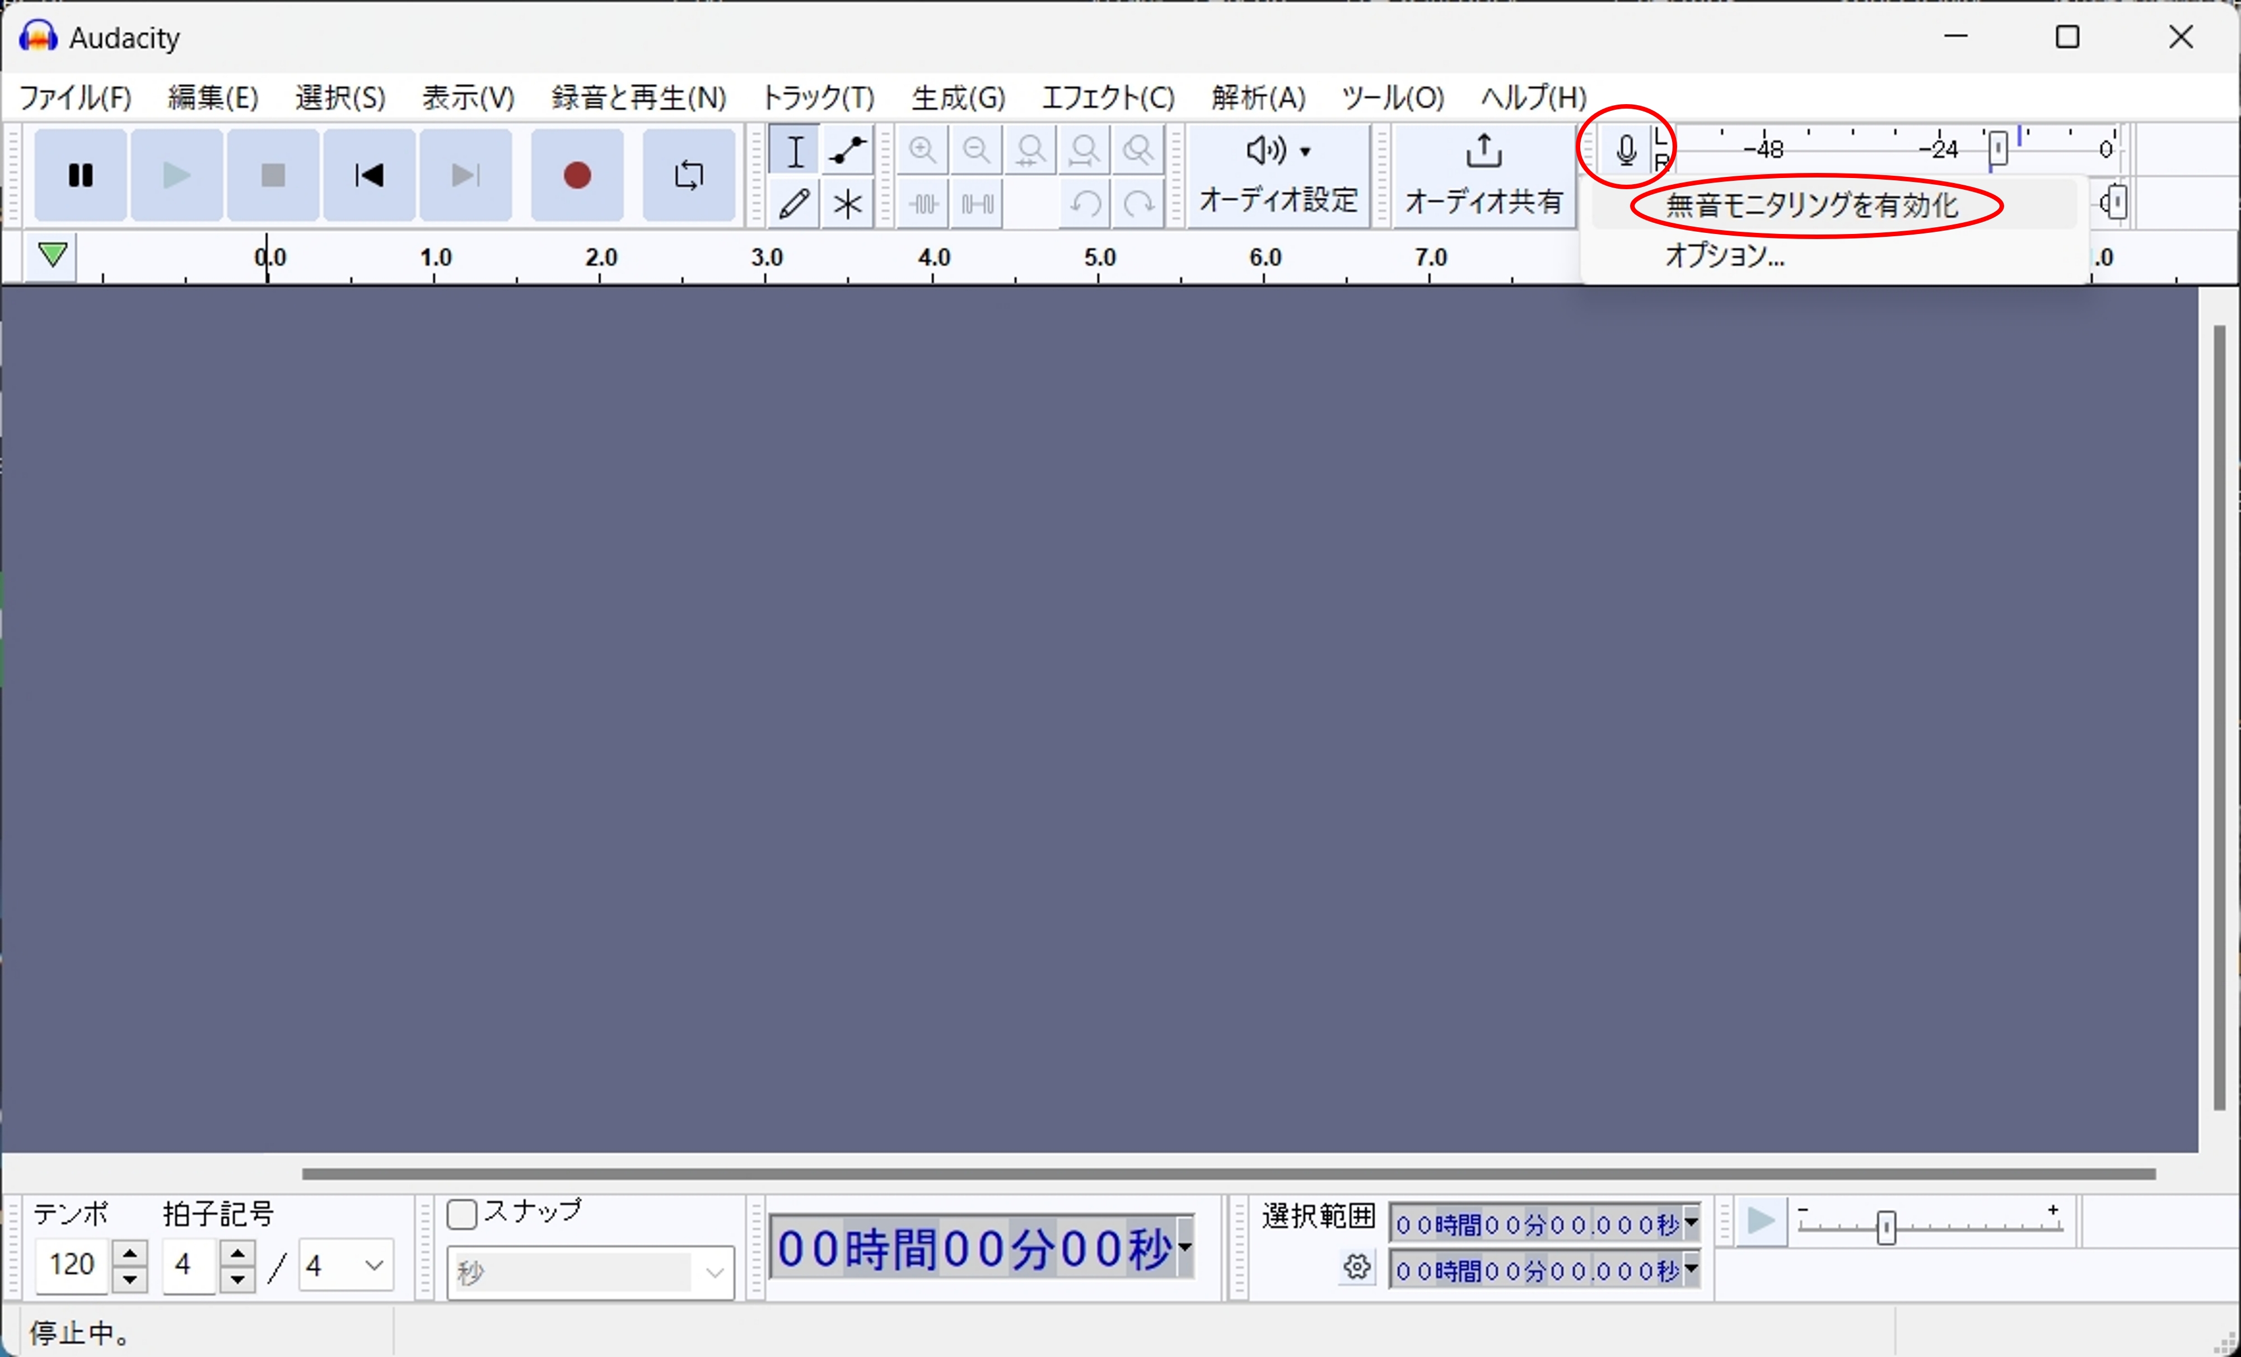This screenshot has width=2241, height=1357.
Task: Click the テンポ value field showing 120
Action: pos(73,1264)
